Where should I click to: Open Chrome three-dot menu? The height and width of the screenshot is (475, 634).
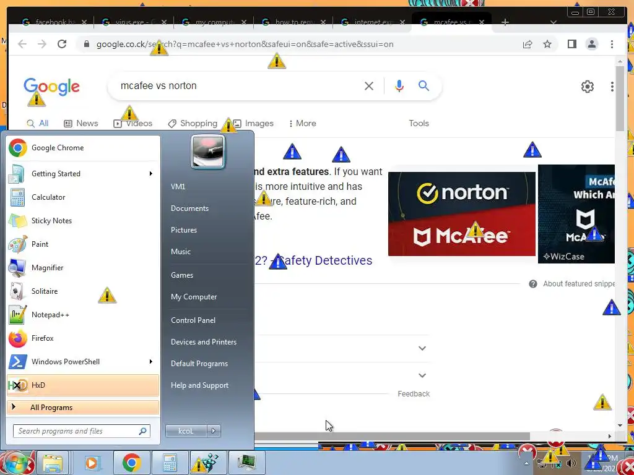pos(612,44)
